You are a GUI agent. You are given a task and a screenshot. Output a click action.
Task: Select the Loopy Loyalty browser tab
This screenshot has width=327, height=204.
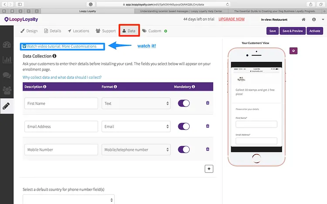88,11
